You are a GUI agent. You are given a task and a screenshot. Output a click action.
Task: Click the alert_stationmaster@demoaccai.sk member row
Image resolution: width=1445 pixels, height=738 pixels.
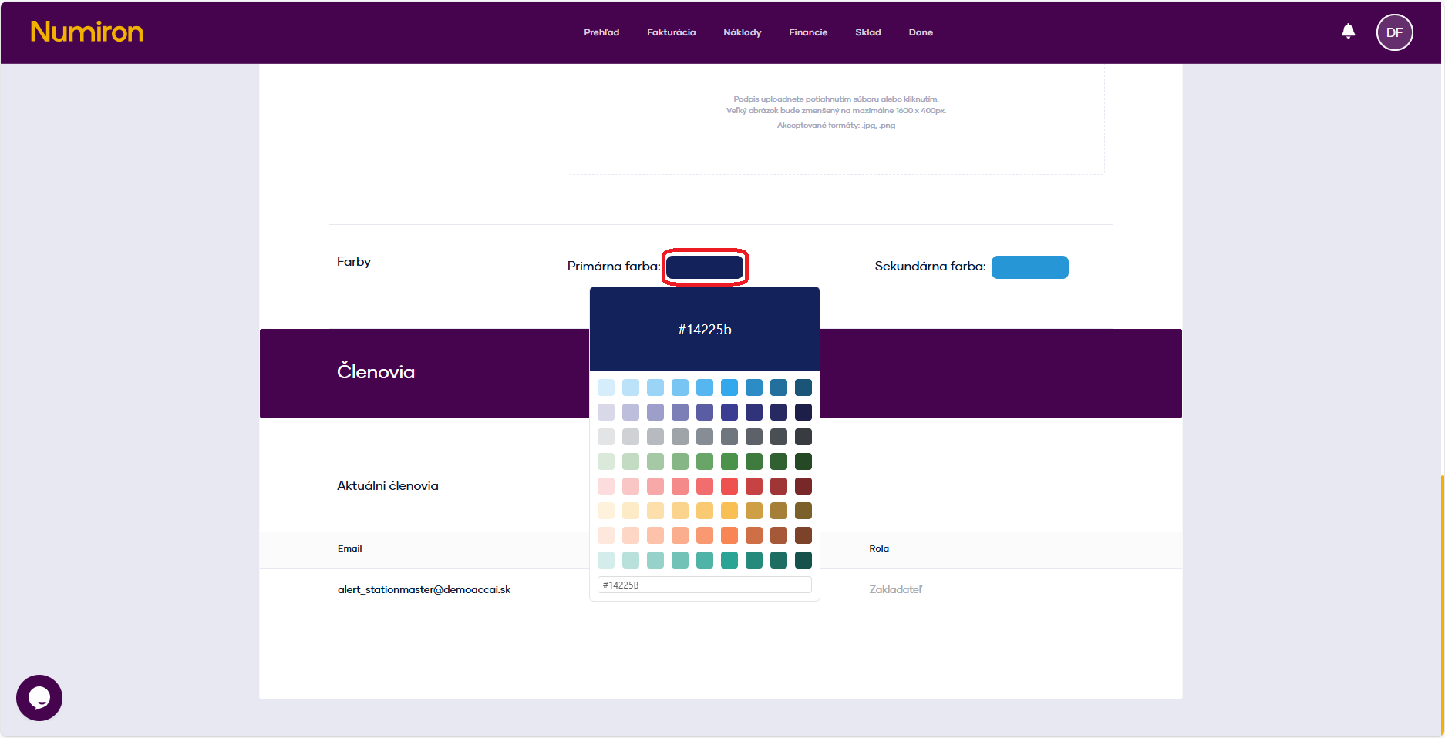click(424, 589)
